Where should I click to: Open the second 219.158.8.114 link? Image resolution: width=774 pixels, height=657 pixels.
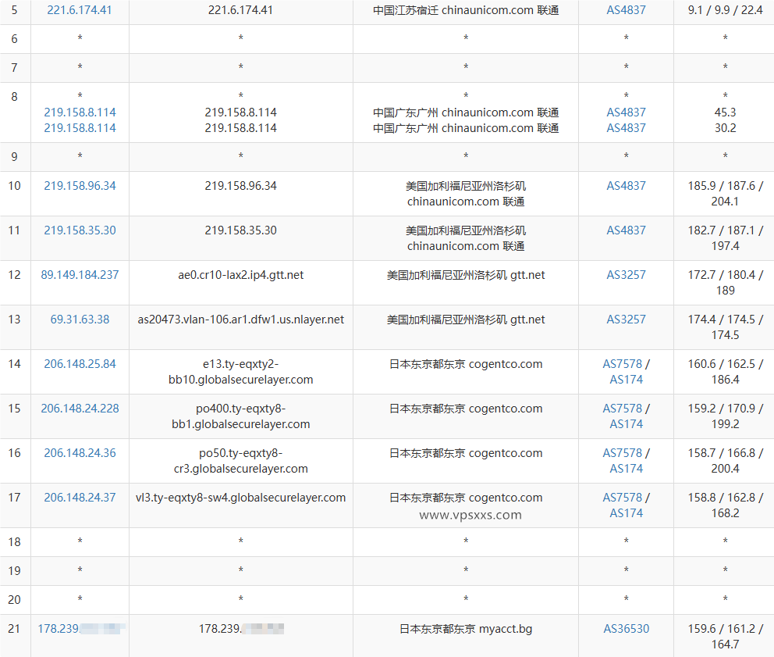pyautogui.click(x=79, y=128)
